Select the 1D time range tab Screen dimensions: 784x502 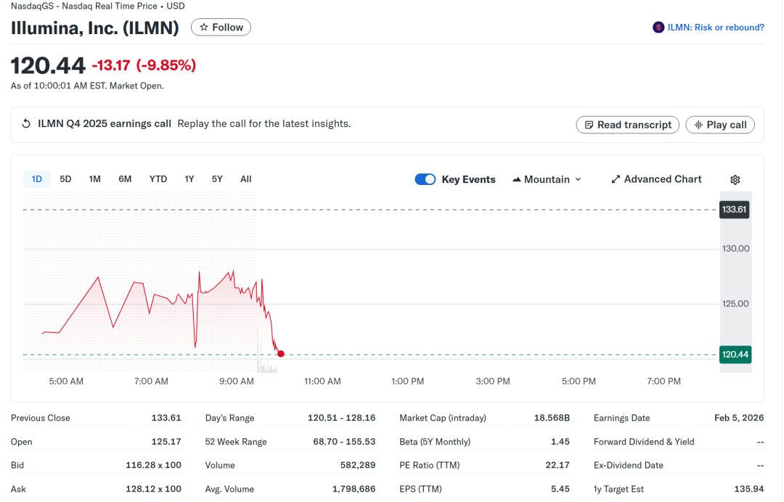click(37, 179)
